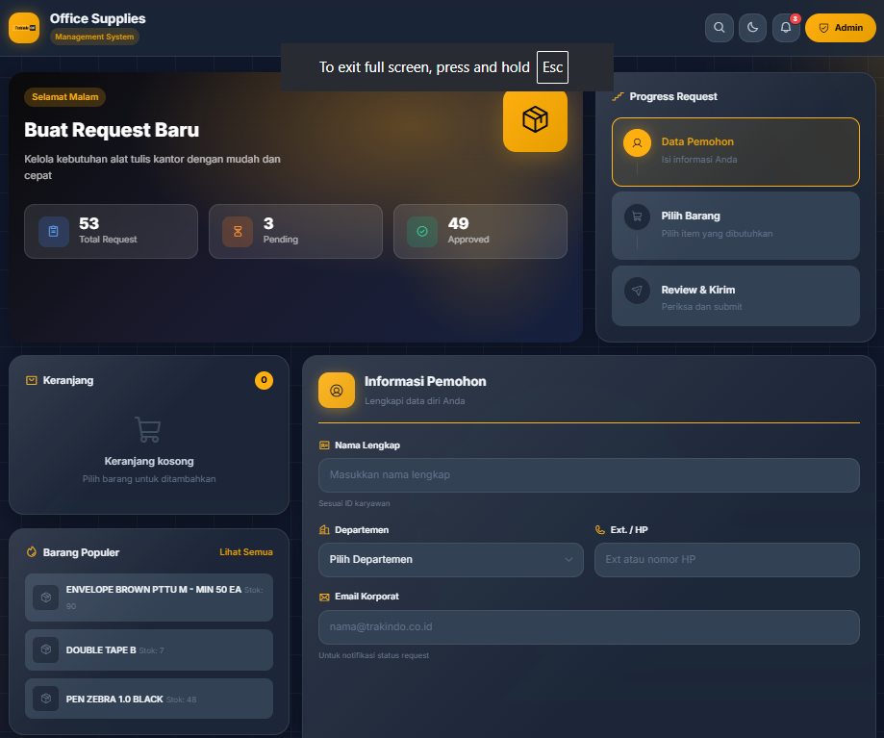Click the Pending hourglass icon
884x738 pixels.
coord(238,232)
